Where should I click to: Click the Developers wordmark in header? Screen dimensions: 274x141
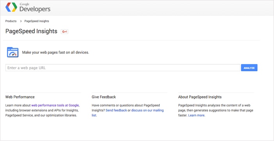click(35, 9)
